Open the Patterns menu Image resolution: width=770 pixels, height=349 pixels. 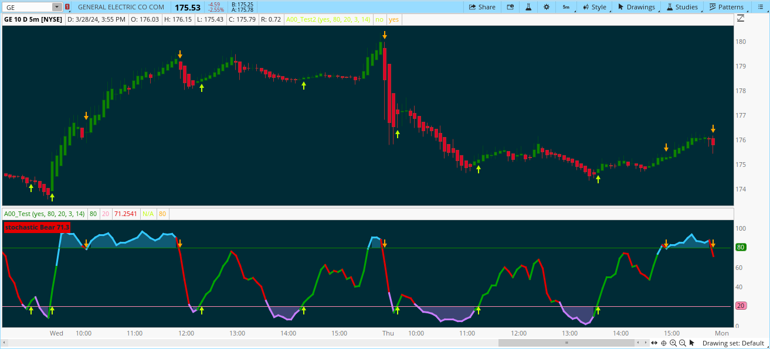point(726,7)
